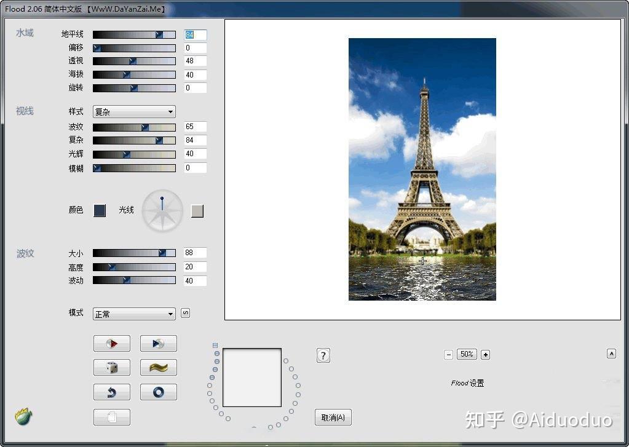
Task: Select the dice icon to randomize settings
Action: tap(111, 367)
